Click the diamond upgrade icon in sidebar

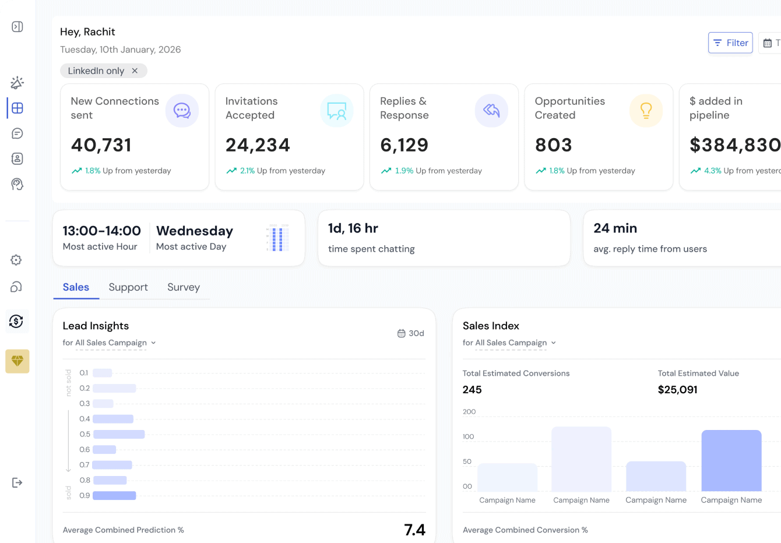tap(17, 361)
